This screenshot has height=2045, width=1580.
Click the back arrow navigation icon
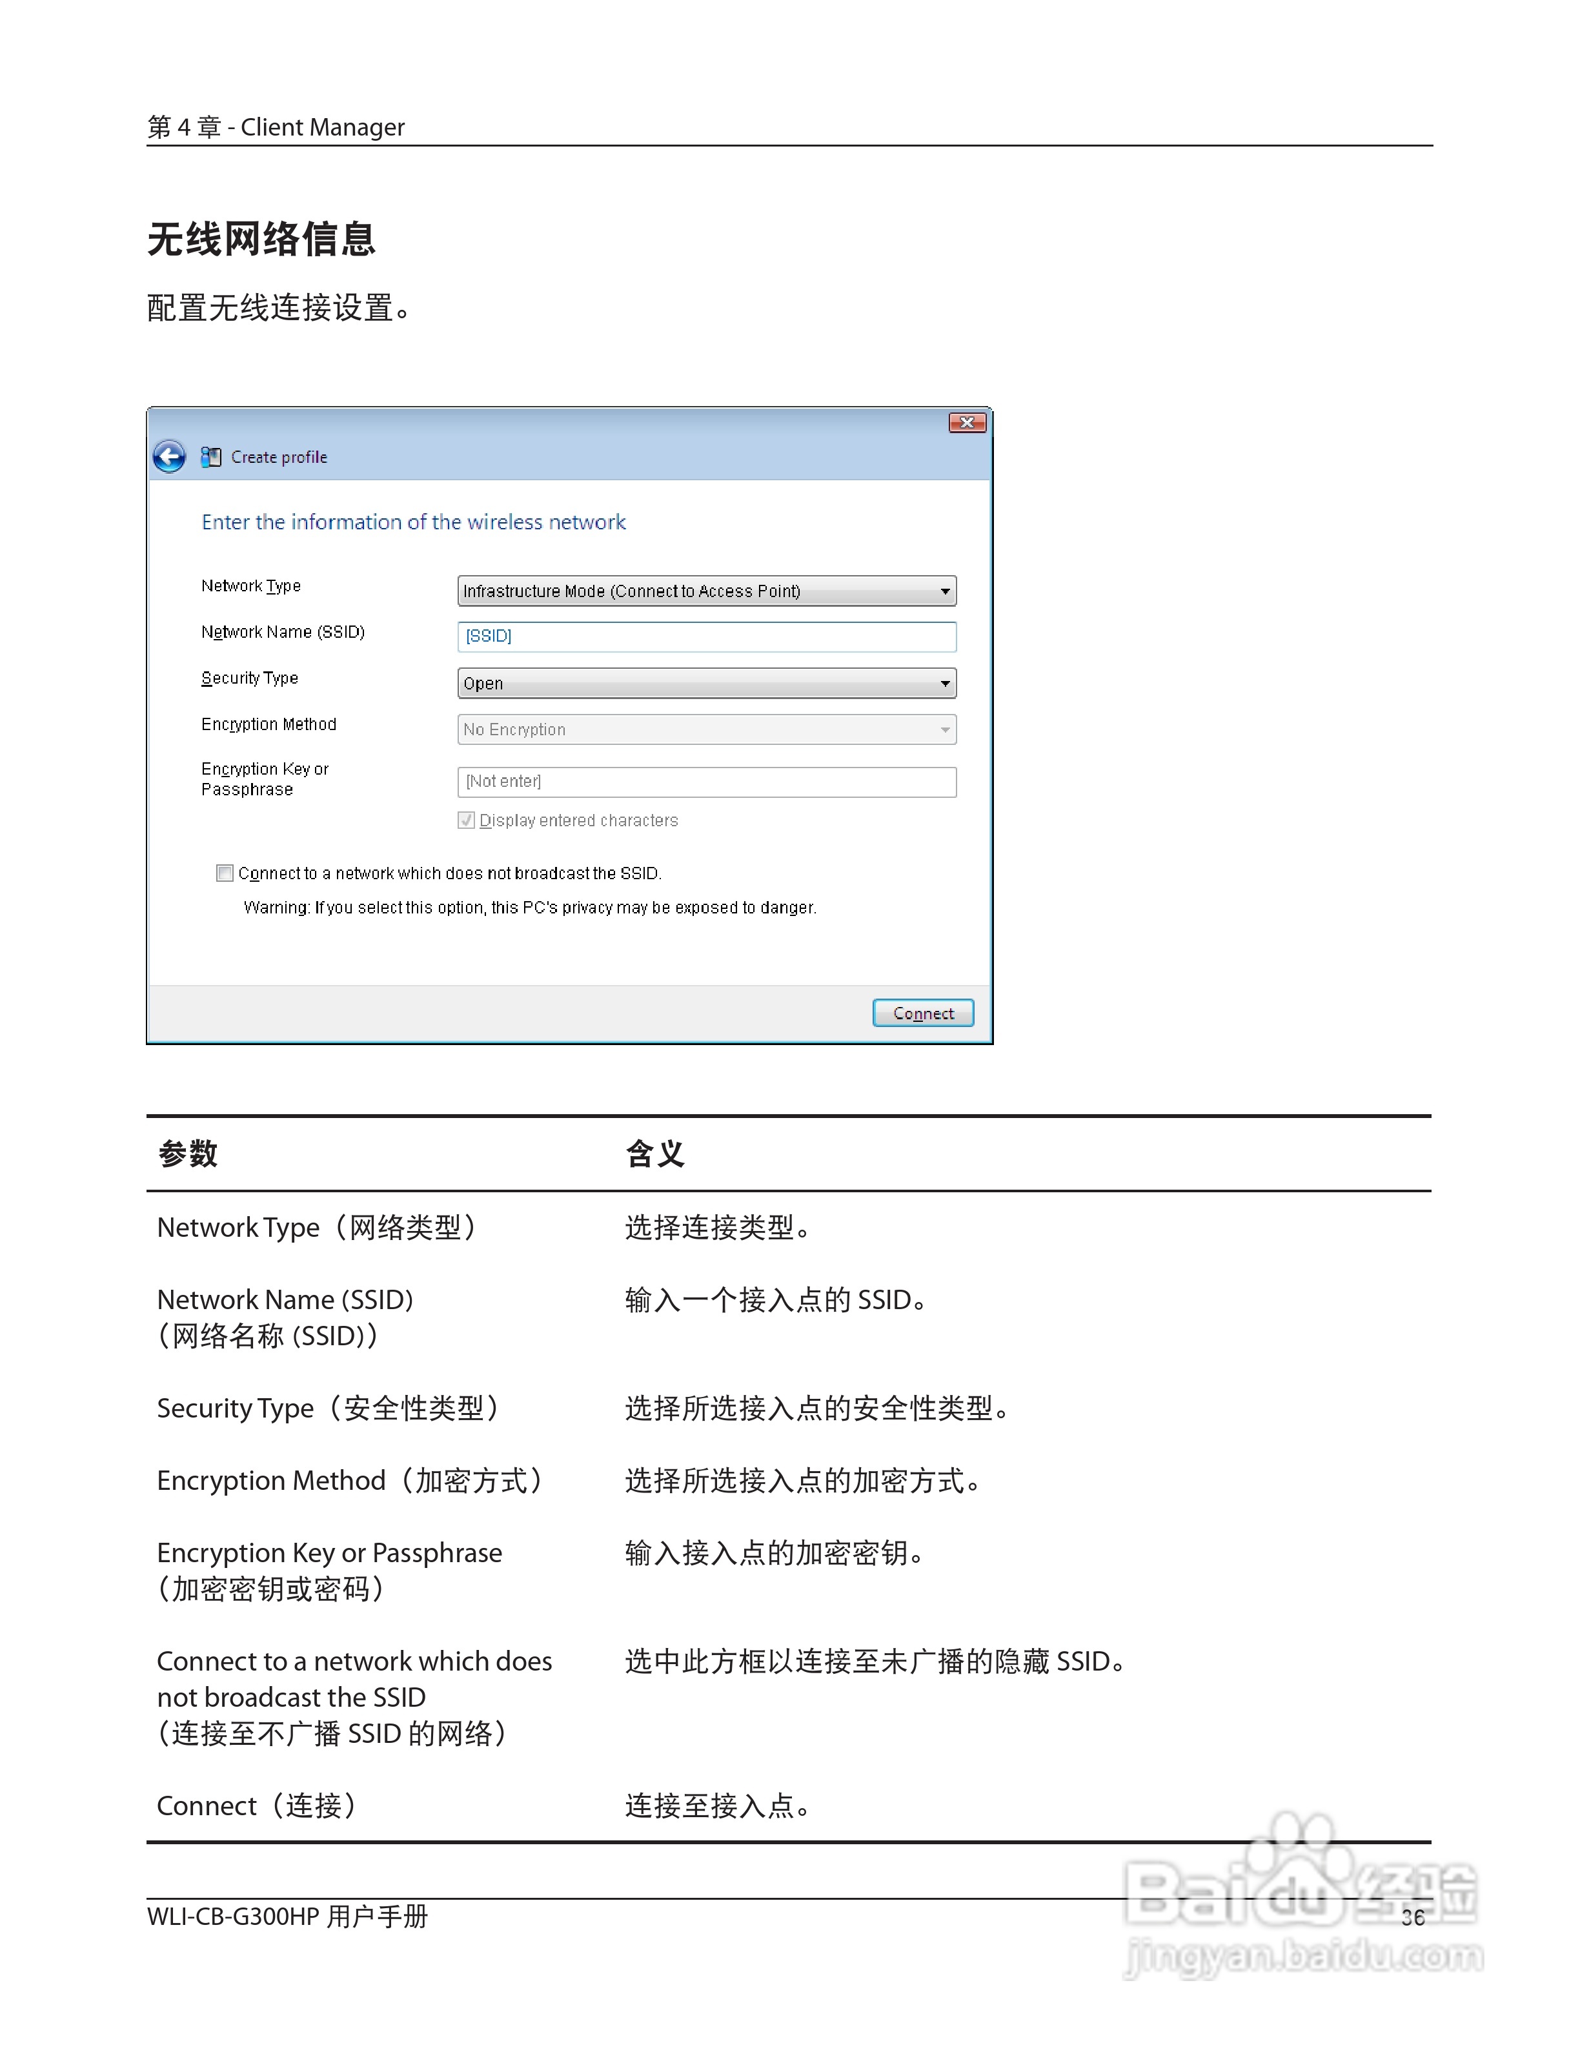pyautogui.click(x=169, y=456)
